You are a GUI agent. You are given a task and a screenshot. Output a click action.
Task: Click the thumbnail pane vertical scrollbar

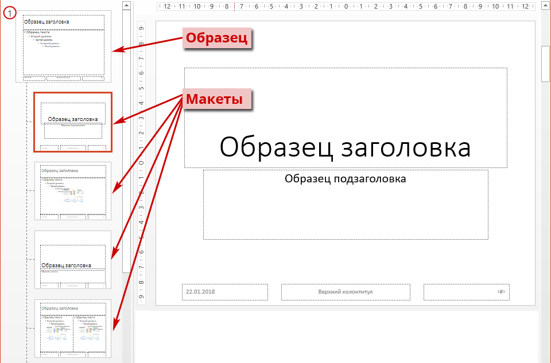tap(126, 140)
